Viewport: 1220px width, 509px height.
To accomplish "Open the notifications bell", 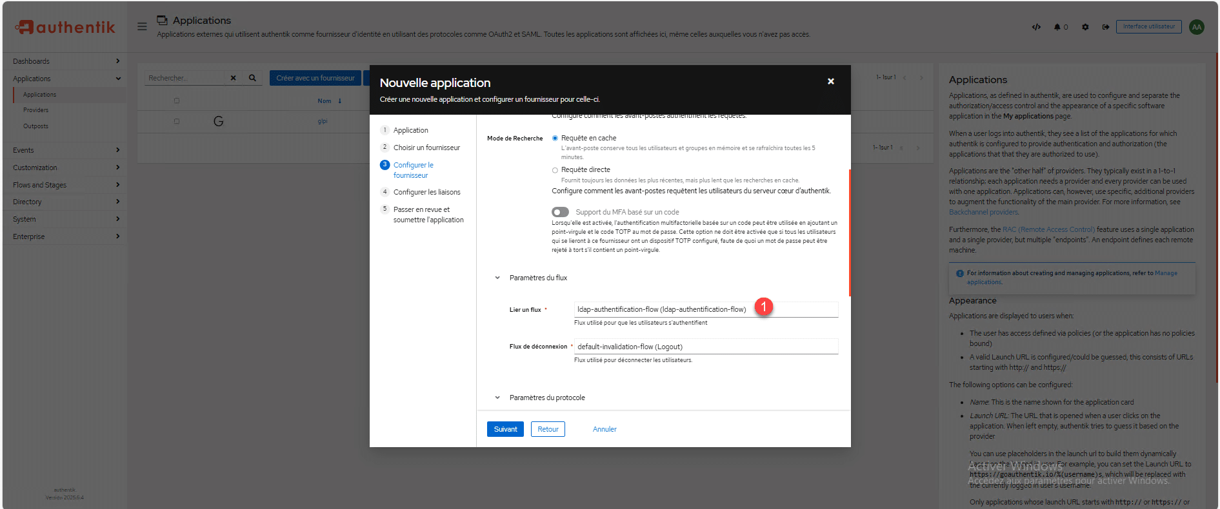I will 1058,27.
